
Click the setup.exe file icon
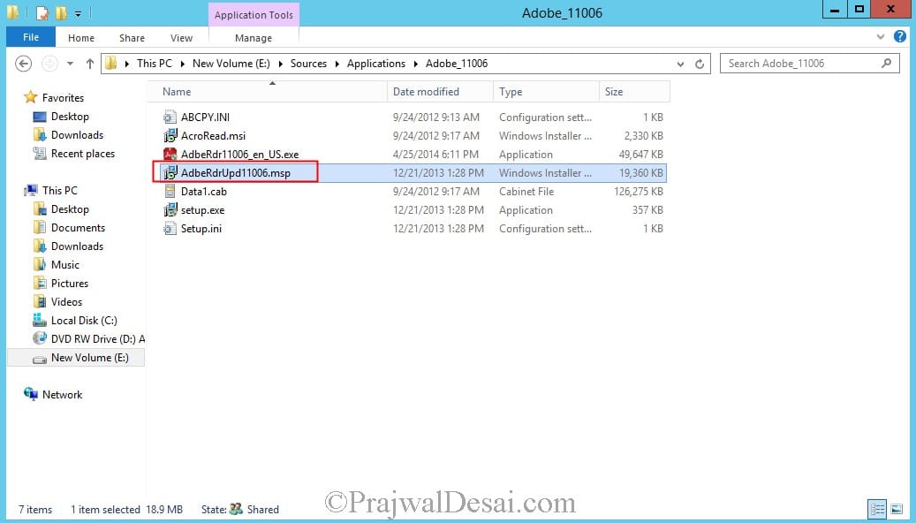[x=170, y=210]
